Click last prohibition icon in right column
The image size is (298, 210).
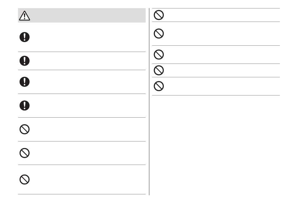pyautogui.click(x=159, y=86)
